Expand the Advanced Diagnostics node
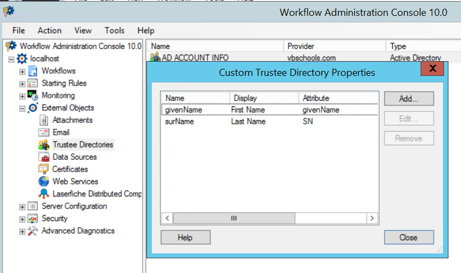 pos(22,232)
